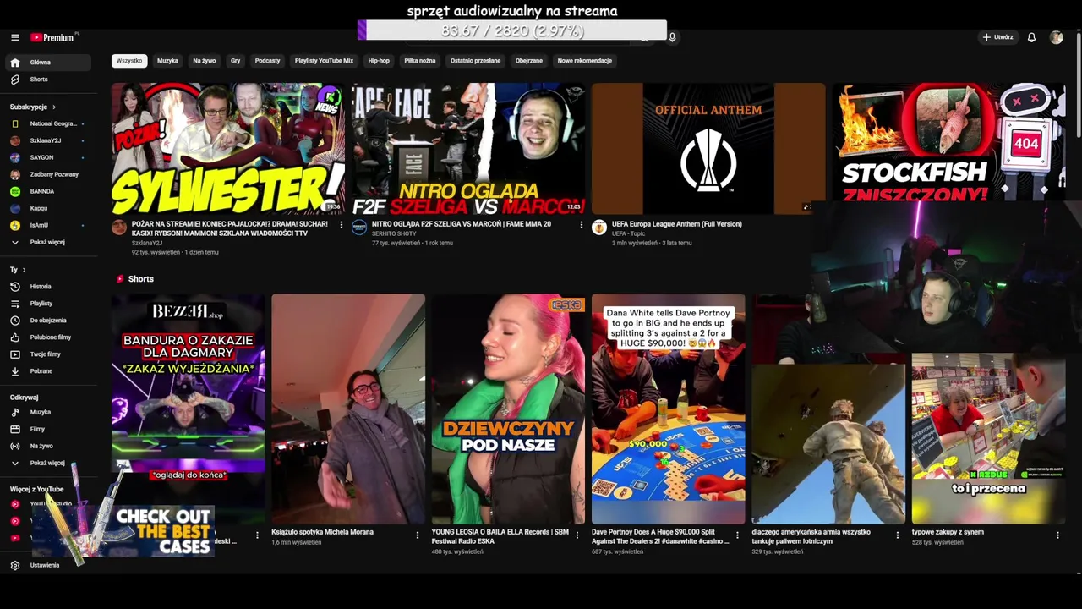Open Historia in the sidebar
The width and height of the screenshot is (1082, 609).
pos(50,287)
